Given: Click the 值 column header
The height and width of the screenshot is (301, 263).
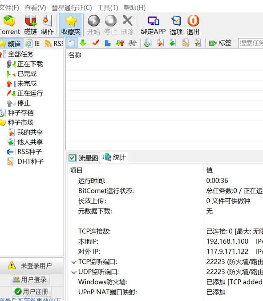Looking at the screenshot, I should pyautogui.click(x=210, y=170).
